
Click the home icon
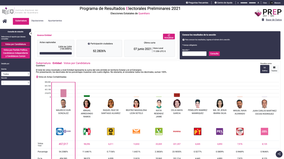point(5,21)
